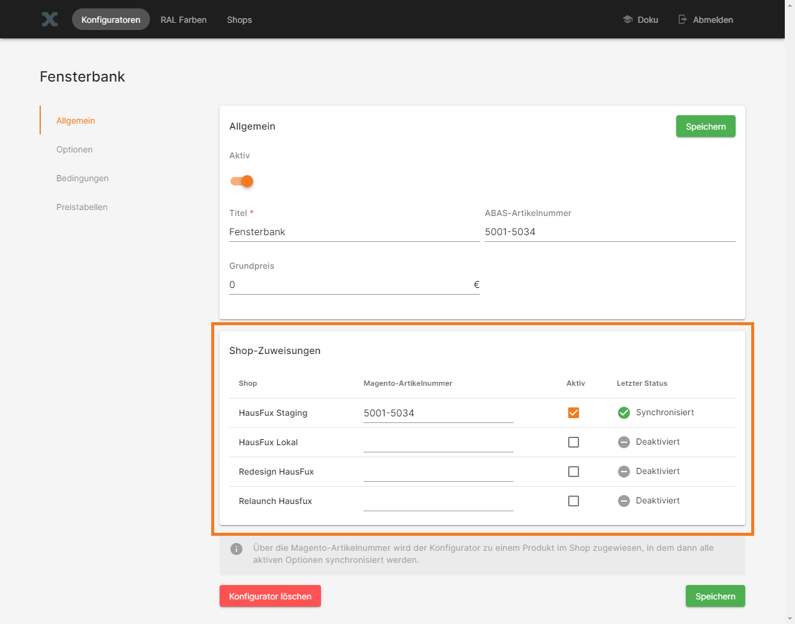
Task: Click the X logo in header
Action: tap(50, 19)
